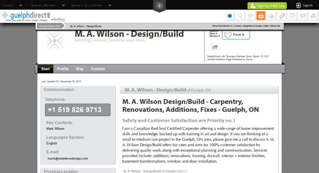Switch to the Start tab

pyautogui.click(x=46, y=69)
